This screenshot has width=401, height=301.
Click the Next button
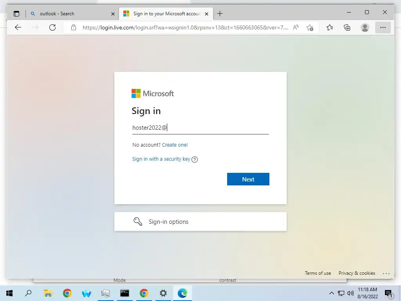248,179
